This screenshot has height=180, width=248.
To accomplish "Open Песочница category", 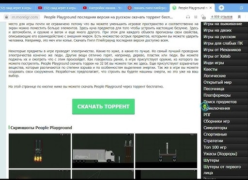I will pos(225,89).
